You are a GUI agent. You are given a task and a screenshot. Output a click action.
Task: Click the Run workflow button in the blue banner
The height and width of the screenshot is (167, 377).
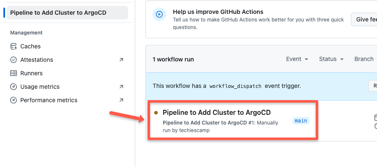point(373,86)
